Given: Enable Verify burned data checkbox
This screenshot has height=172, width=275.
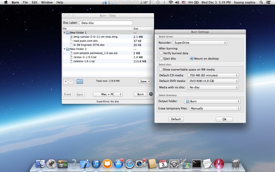Looking at the screenshot, I should (x=161, y=53).
